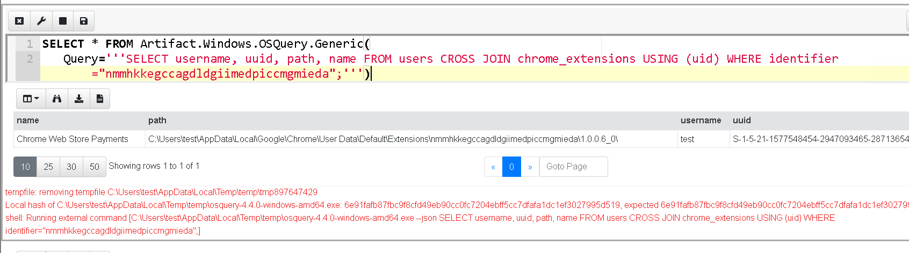Set page size to 50 rows
Screen dimensions: 909x253
[x=95, y=167]
